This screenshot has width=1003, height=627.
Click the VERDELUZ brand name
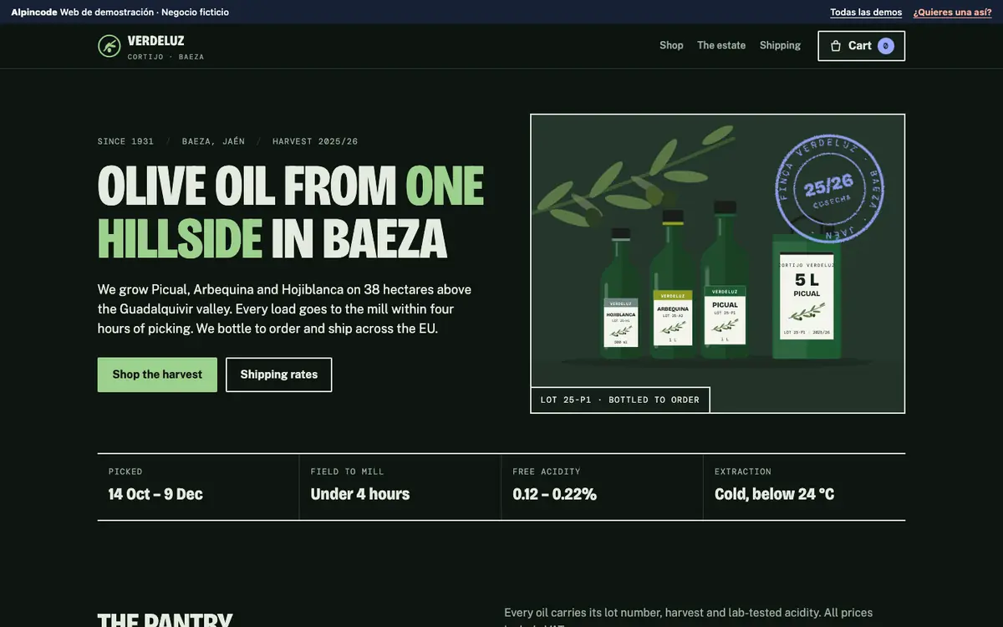pos(156,41)
